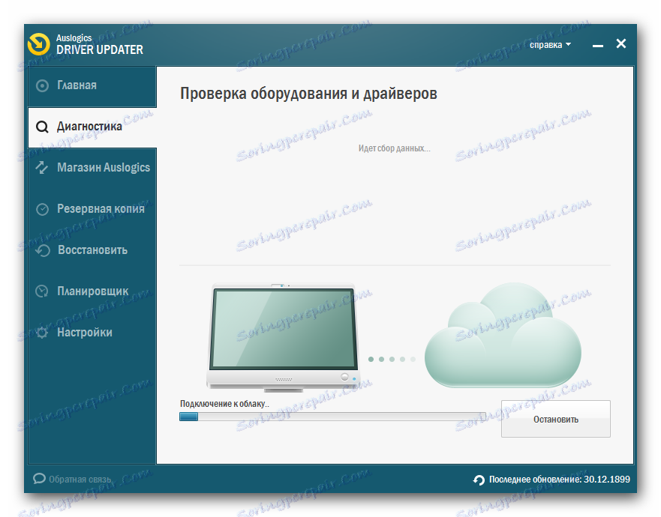The height and width of the screenshot is (517, 661).
Task: Click the Подключение к облаку label
Action: coord(224,404)
